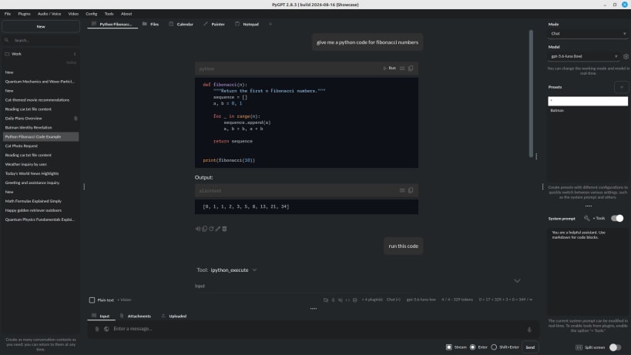This screenshot has height=355, width=631.
Task: Toggle the Split screen switch
Action: pos(615,347)
